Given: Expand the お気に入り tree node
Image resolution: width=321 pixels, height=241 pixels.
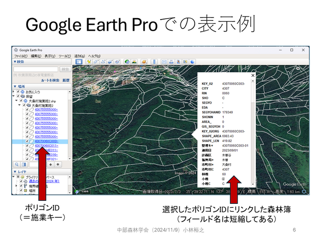Looking at the screenshot, I should 14,91.
